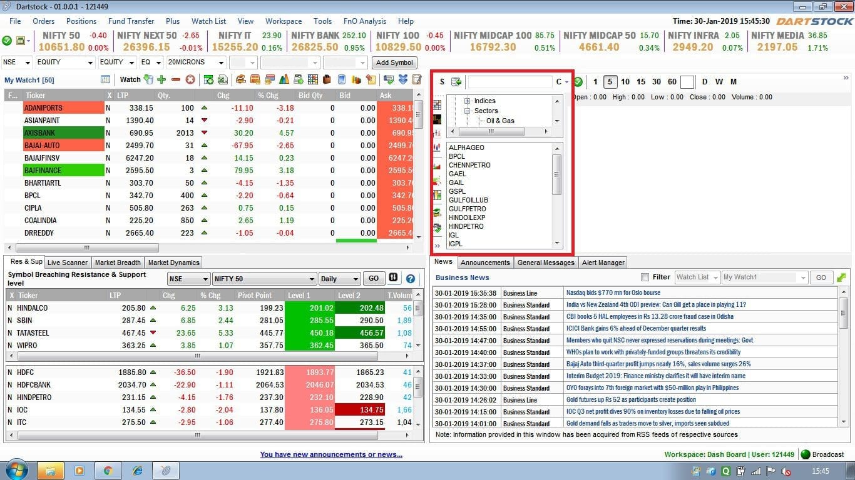Click the Excel export icon in watch toolbar
This screenshot has width=855, height=480.
coord(223,79)
